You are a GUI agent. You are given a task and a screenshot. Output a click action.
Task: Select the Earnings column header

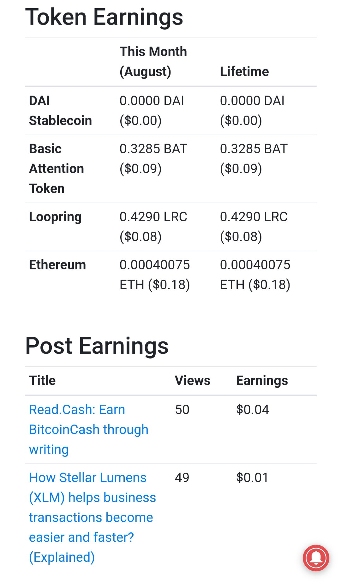click(x=262, y=381)
